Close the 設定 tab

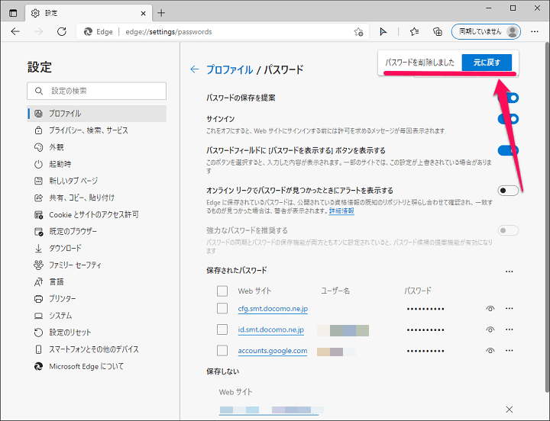point(143,13)
